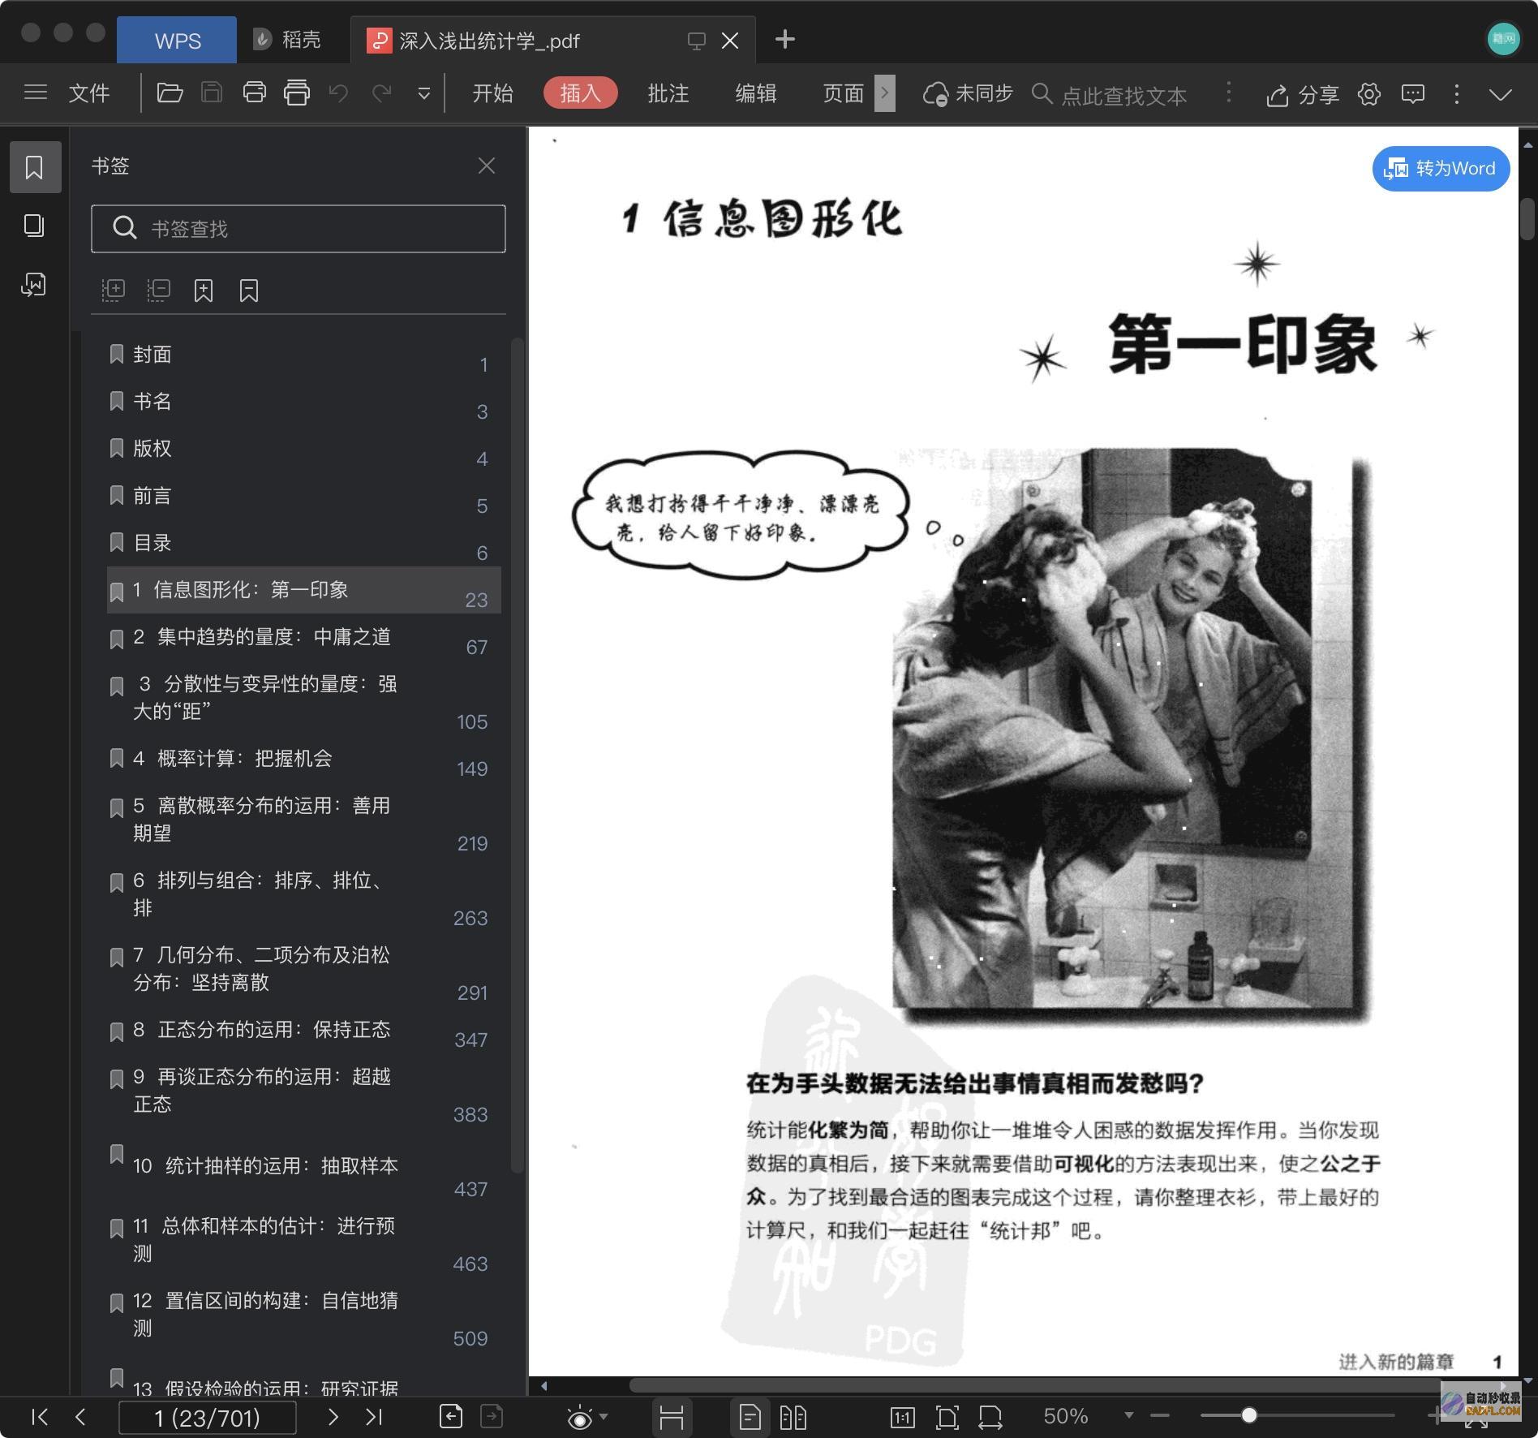This screenshot has width=1538, height=1438.
Task: Click the zoom out minus icon
Action: tap(1160, 1416)
